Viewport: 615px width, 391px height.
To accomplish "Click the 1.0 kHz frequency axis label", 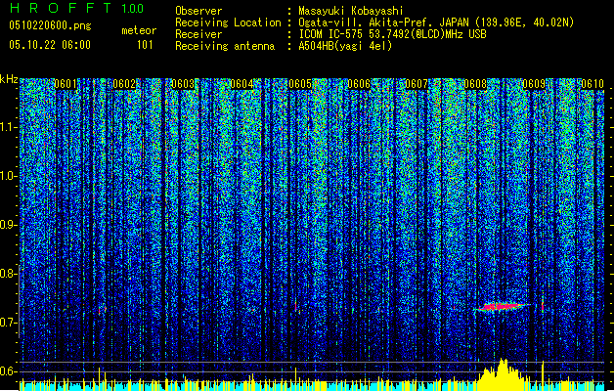I will click(9, 176).
